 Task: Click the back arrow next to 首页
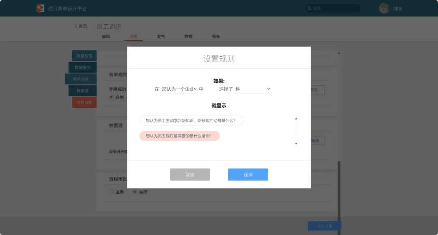click(75, 26)
